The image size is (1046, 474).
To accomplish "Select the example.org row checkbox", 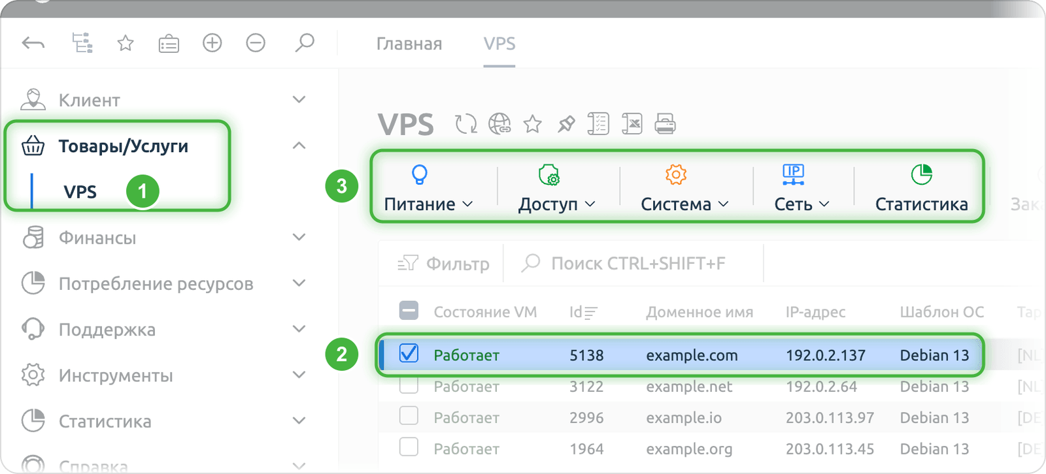I will coord(409,447).
